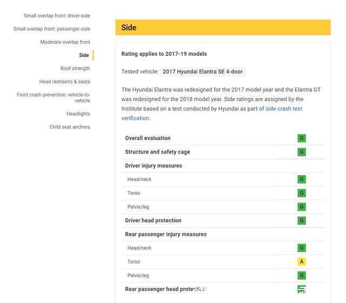Go to Small overlap front: passenger-side
This screenshot has height=303, width=346.
pos(52,29)
